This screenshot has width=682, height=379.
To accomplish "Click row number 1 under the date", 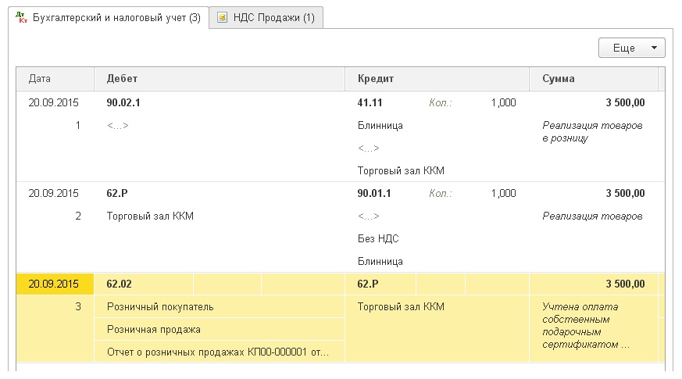I will pyautogui.click(x=78, y=126).
